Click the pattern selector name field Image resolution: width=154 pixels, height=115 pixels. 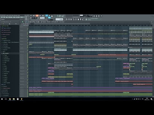tap(59, 19)
